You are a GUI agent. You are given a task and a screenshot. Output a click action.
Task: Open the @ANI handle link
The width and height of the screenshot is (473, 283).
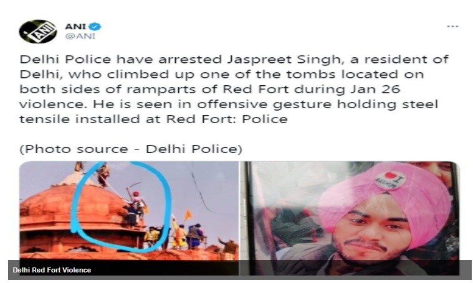[80, 36]
